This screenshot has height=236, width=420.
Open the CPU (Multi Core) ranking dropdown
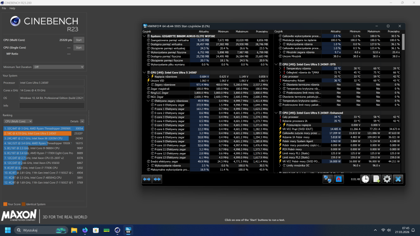point(18,121)
